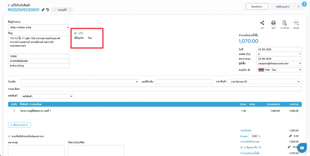The width and height of the screenshot is (310, 156).
Task: Open the chat support bubble icon
Action: tap(302, 148)
